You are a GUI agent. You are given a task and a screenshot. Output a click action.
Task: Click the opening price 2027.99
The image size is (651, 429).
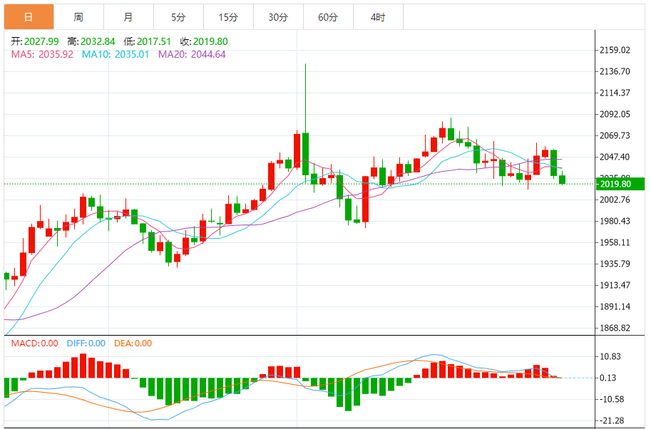pyautogui.click(x=41, y=41)
